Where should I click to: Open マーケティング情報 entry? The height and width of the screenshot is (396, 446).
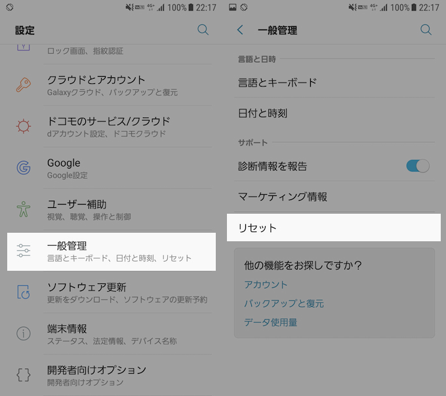pos(333,197)
